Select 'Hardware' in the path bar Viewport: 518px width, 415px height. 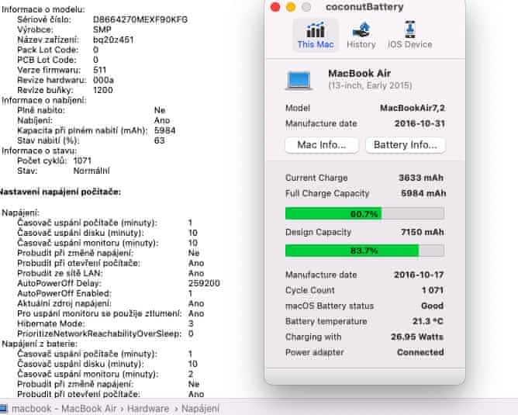(148, 409)
